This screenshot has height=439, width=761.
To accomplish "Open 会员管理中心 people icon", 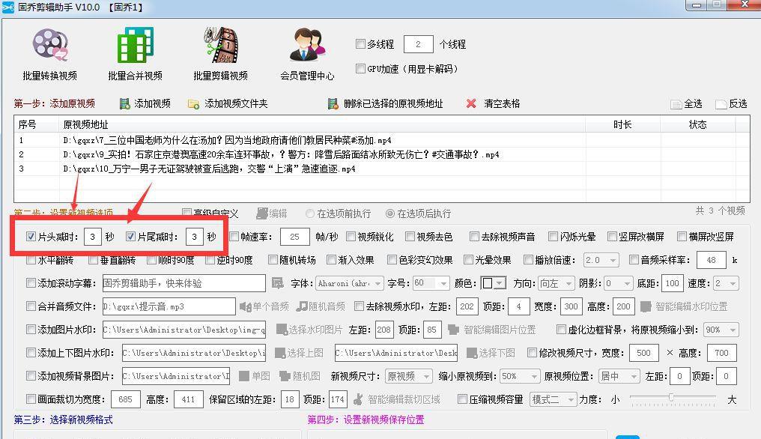I will click(307, 45).
